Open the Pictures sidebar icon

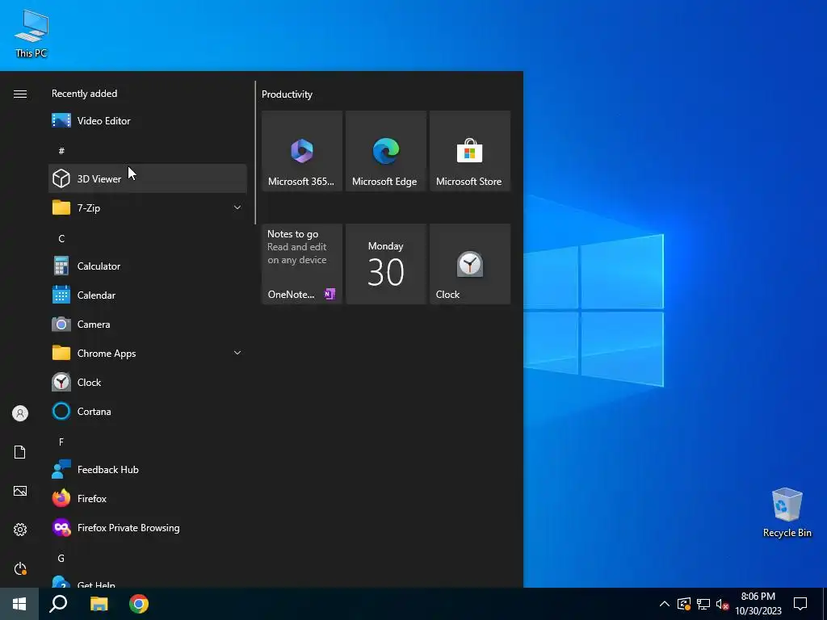coord(20,491)
